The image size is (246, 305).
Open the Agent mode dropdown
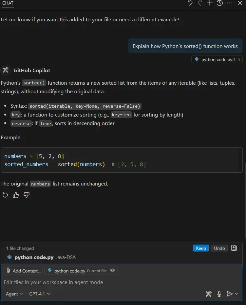pos(14,294)
